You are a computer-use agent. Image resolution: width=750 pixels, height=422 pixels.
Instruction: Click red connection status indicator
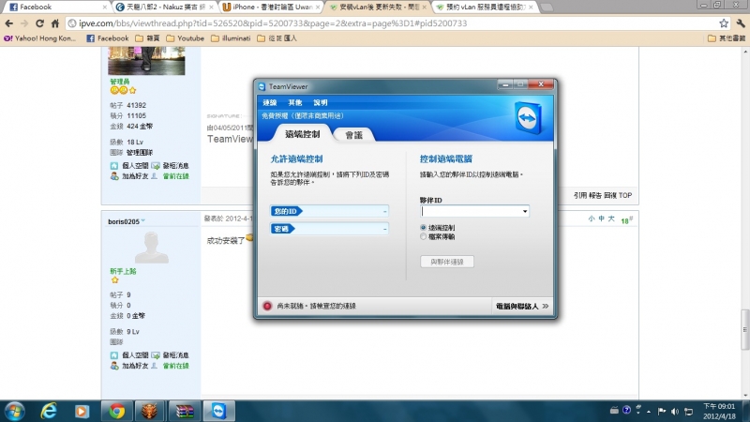[x=267, y=306]
